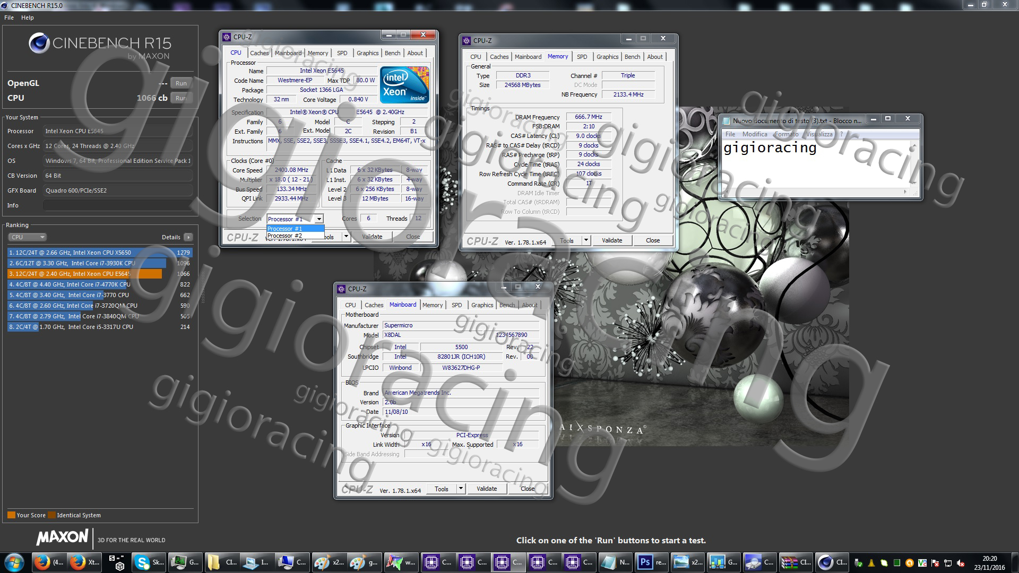Open the WinRAR taskbar button

pos(796,562)
